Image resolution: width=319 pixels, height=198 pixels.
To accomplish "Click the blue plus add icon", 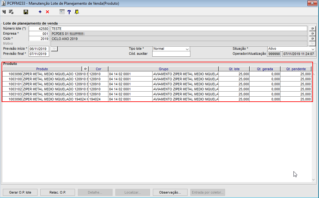I will 40,12.
